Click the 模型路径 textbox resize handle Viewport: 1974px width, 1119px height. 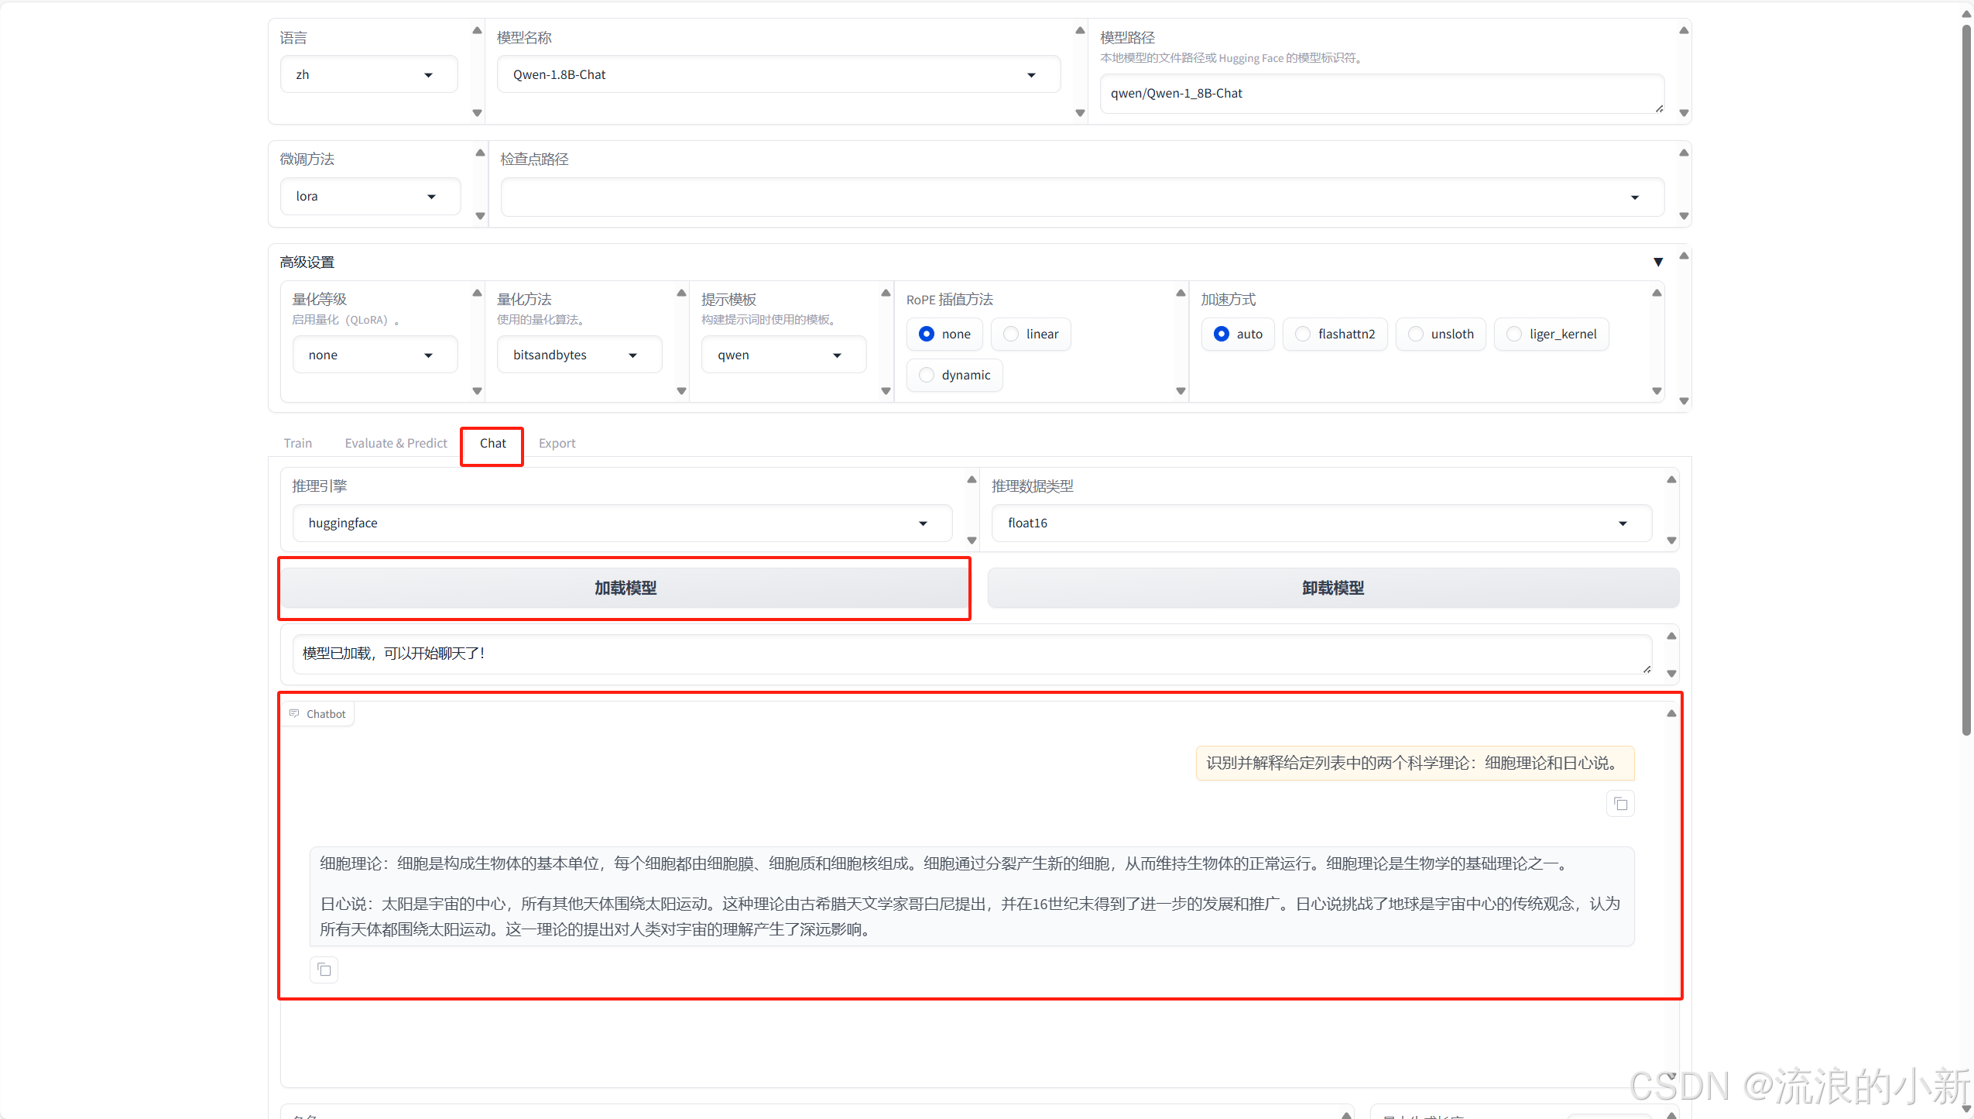(x=1659, y=109)
